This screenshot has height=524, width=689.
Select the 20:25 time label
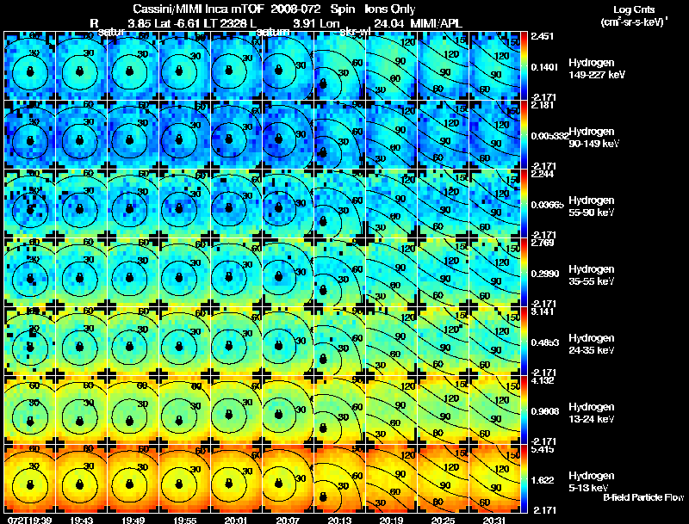tap(443, 520)
